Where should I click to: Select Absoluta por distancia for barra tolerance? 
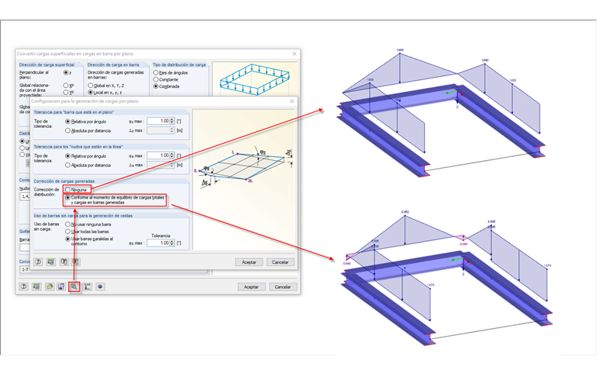pyautogui.click(x=68, y=130)
